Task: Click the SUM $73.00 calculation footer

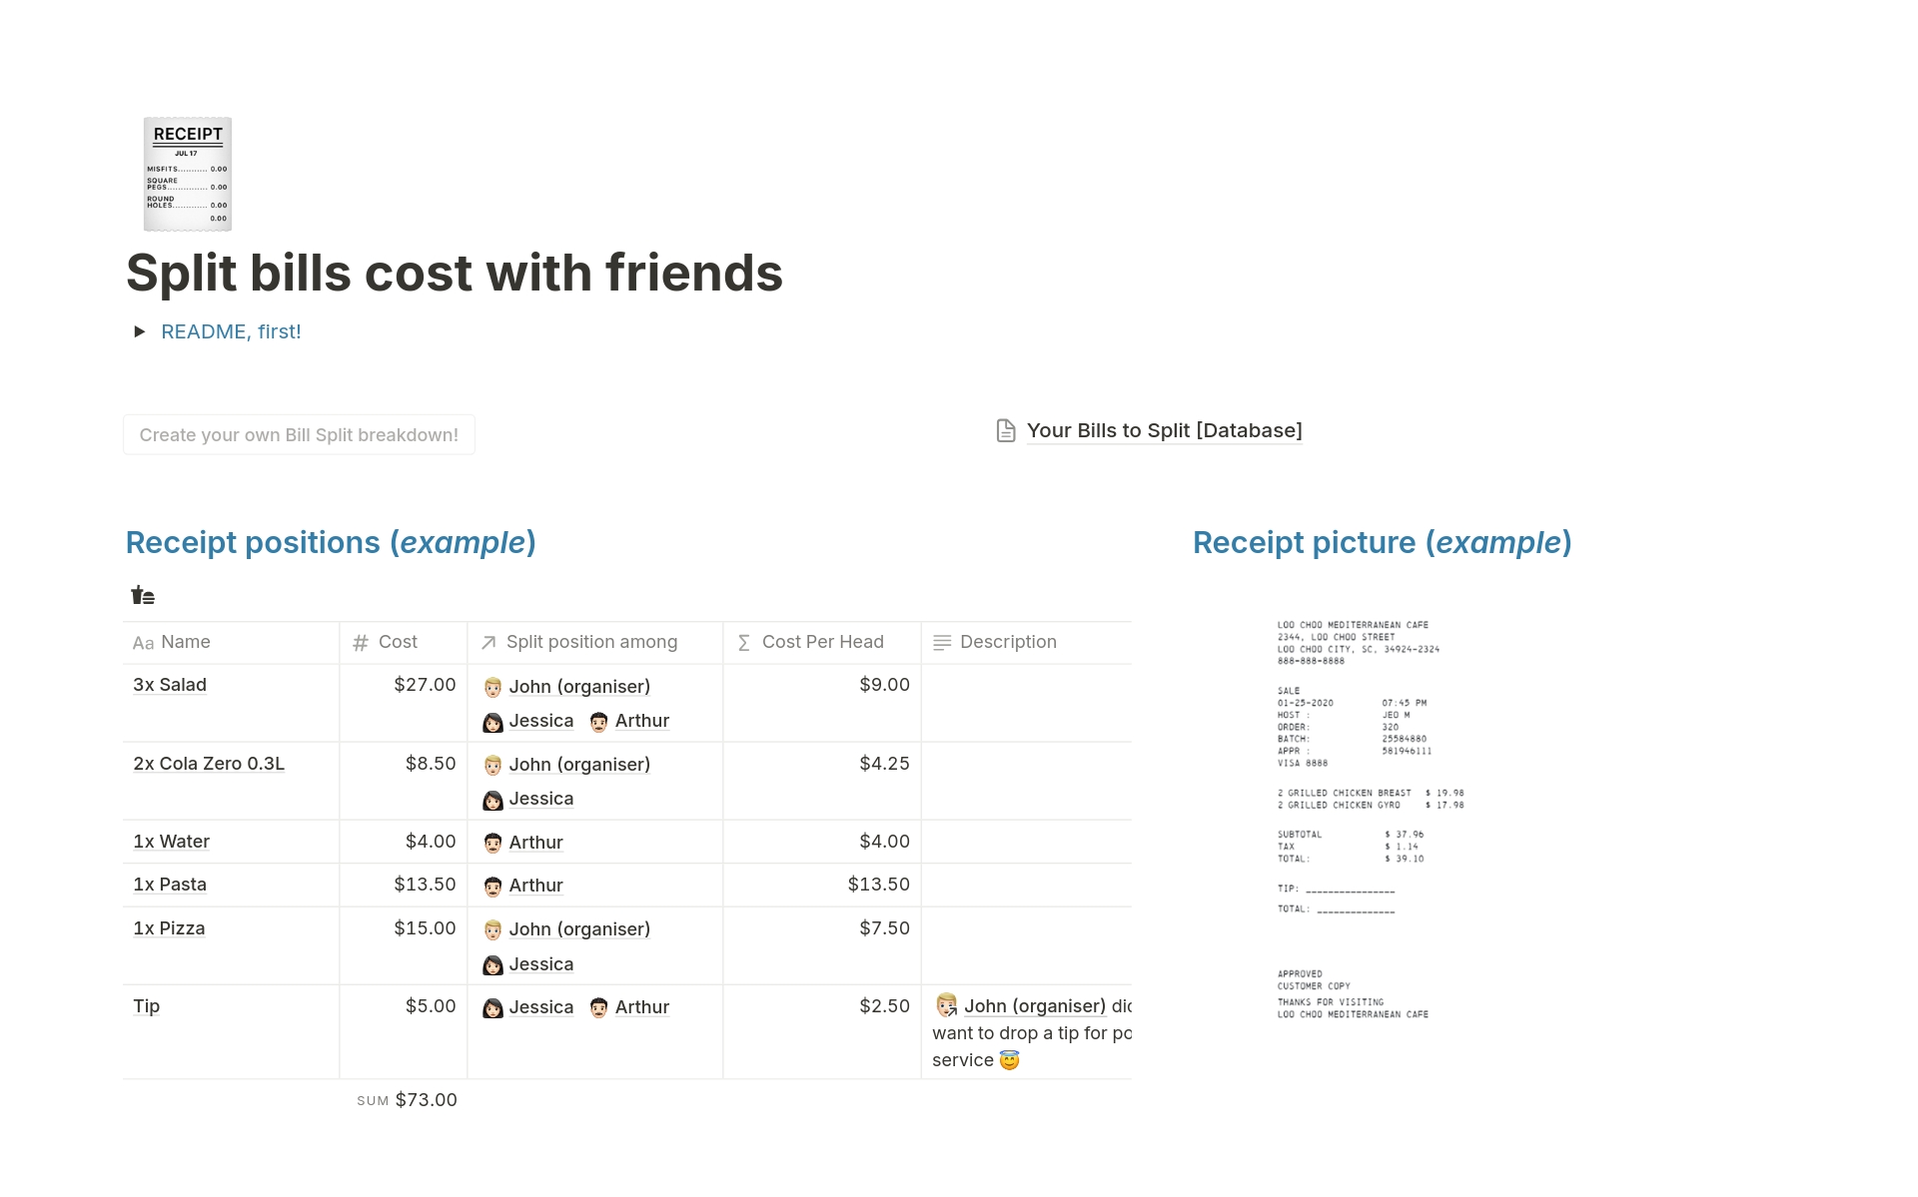Action: (x=408, y=1100)
